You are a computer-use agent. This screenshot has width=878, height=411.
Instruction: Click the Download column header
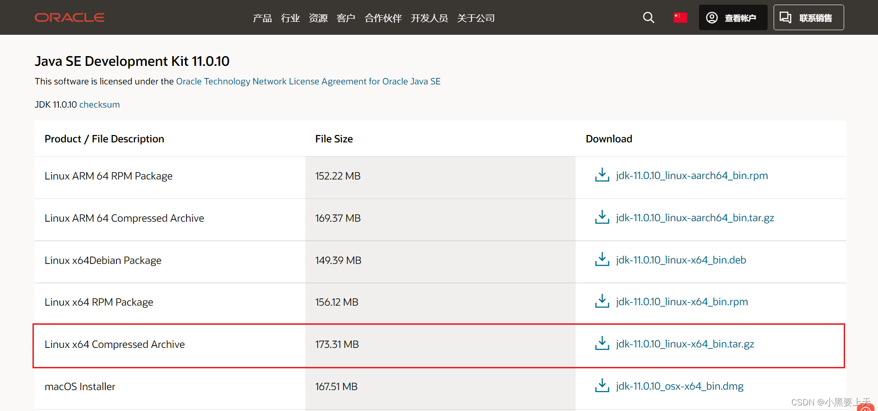[x=609, y=139]
